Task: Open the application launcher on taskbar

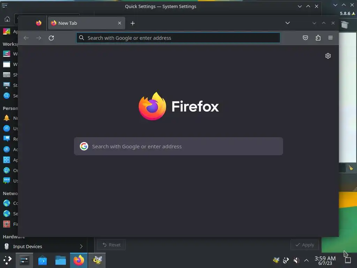Action: click(x=8, y=260)
